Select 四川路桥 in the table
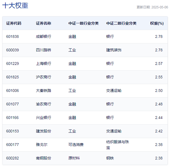Screen dimensions: 169x167 (x=44, y=50)
